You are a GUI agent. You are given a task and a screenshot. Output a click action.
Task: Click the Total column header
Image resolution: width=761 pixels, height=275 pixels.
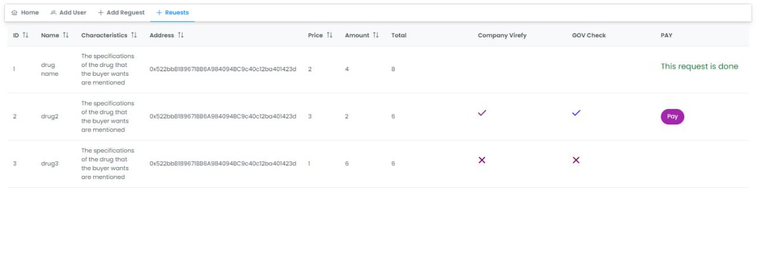tap(399, 35)
